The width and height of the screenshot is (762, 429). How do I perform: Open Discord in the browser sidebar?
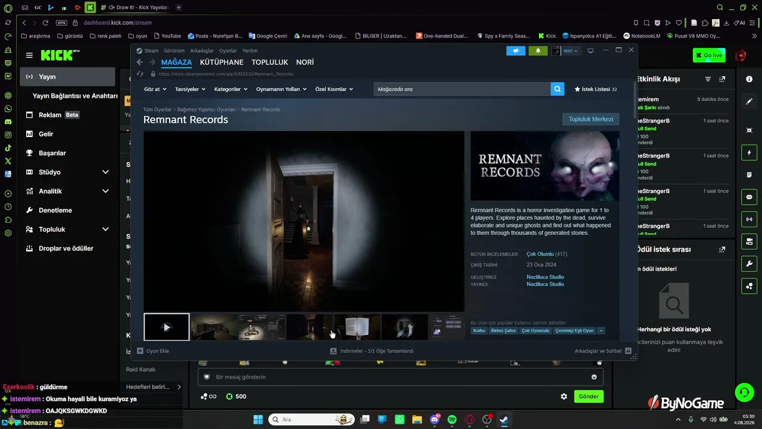pyautogui.click(x=8, y=122)
